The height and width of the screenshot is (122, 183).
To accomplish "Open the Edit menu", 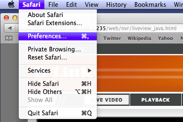I will tap(71, 5).
